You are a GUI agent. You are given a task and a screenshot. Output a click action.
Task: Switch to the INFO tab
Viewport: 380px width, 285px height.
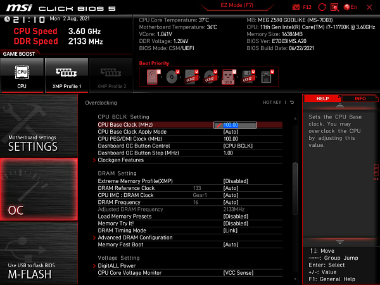pyautogui.click(x=360, y=99)
